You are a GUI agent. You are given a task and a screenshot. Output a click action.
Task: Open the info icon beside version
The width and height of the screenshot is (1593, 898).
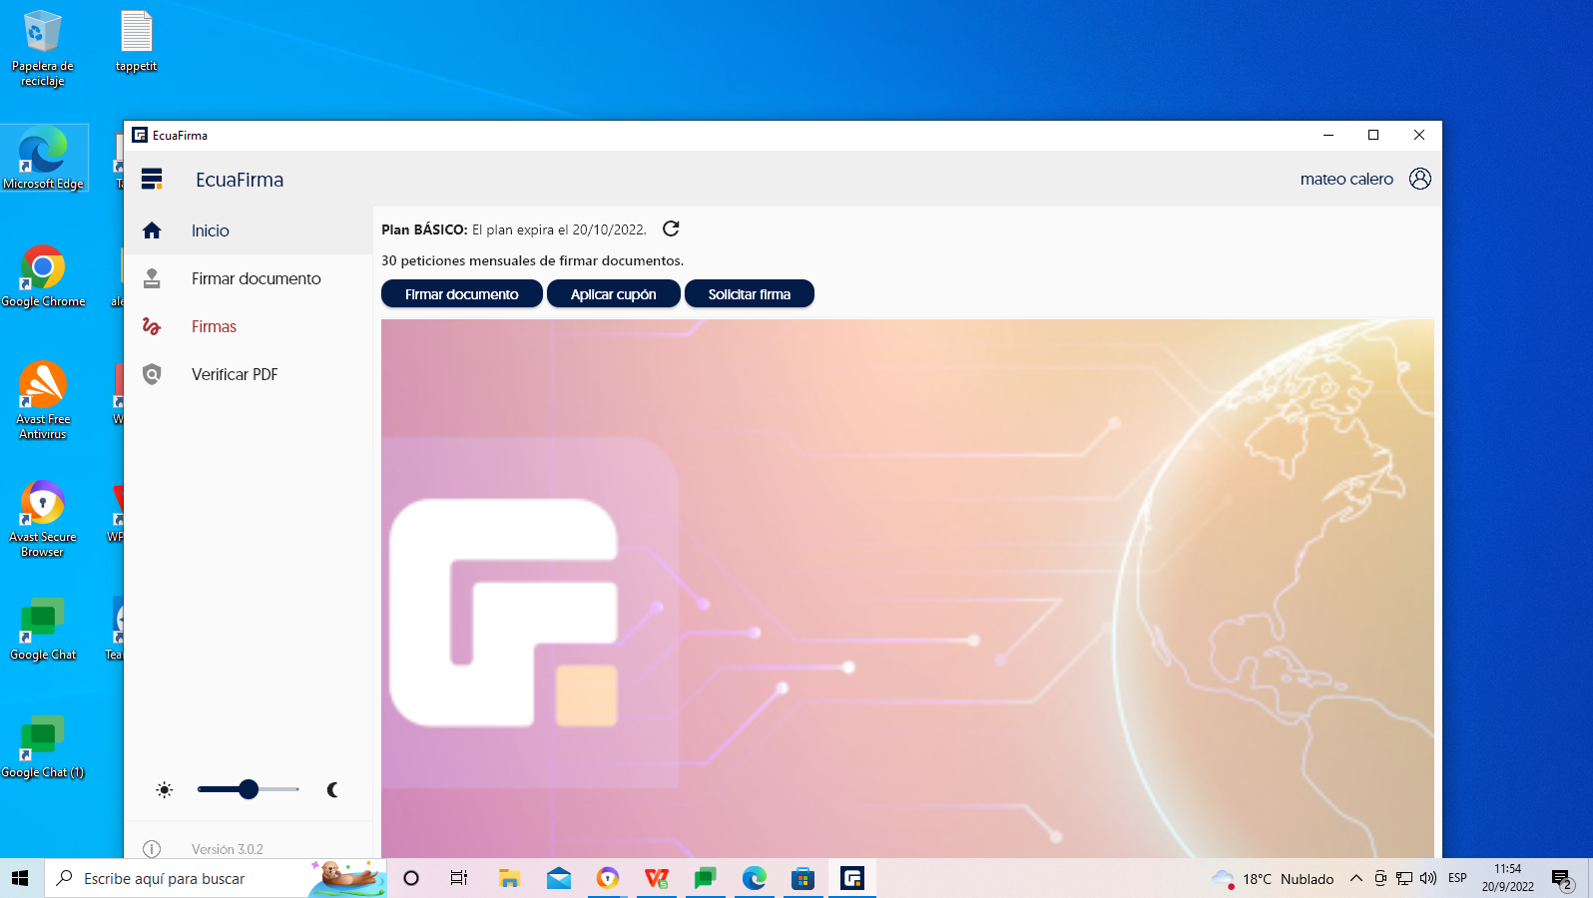152,849
